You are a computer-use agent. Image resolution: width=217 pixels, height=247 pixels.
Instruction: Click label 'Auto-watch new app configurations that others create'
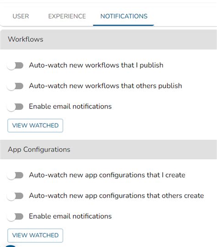click(x=116, y=196)
